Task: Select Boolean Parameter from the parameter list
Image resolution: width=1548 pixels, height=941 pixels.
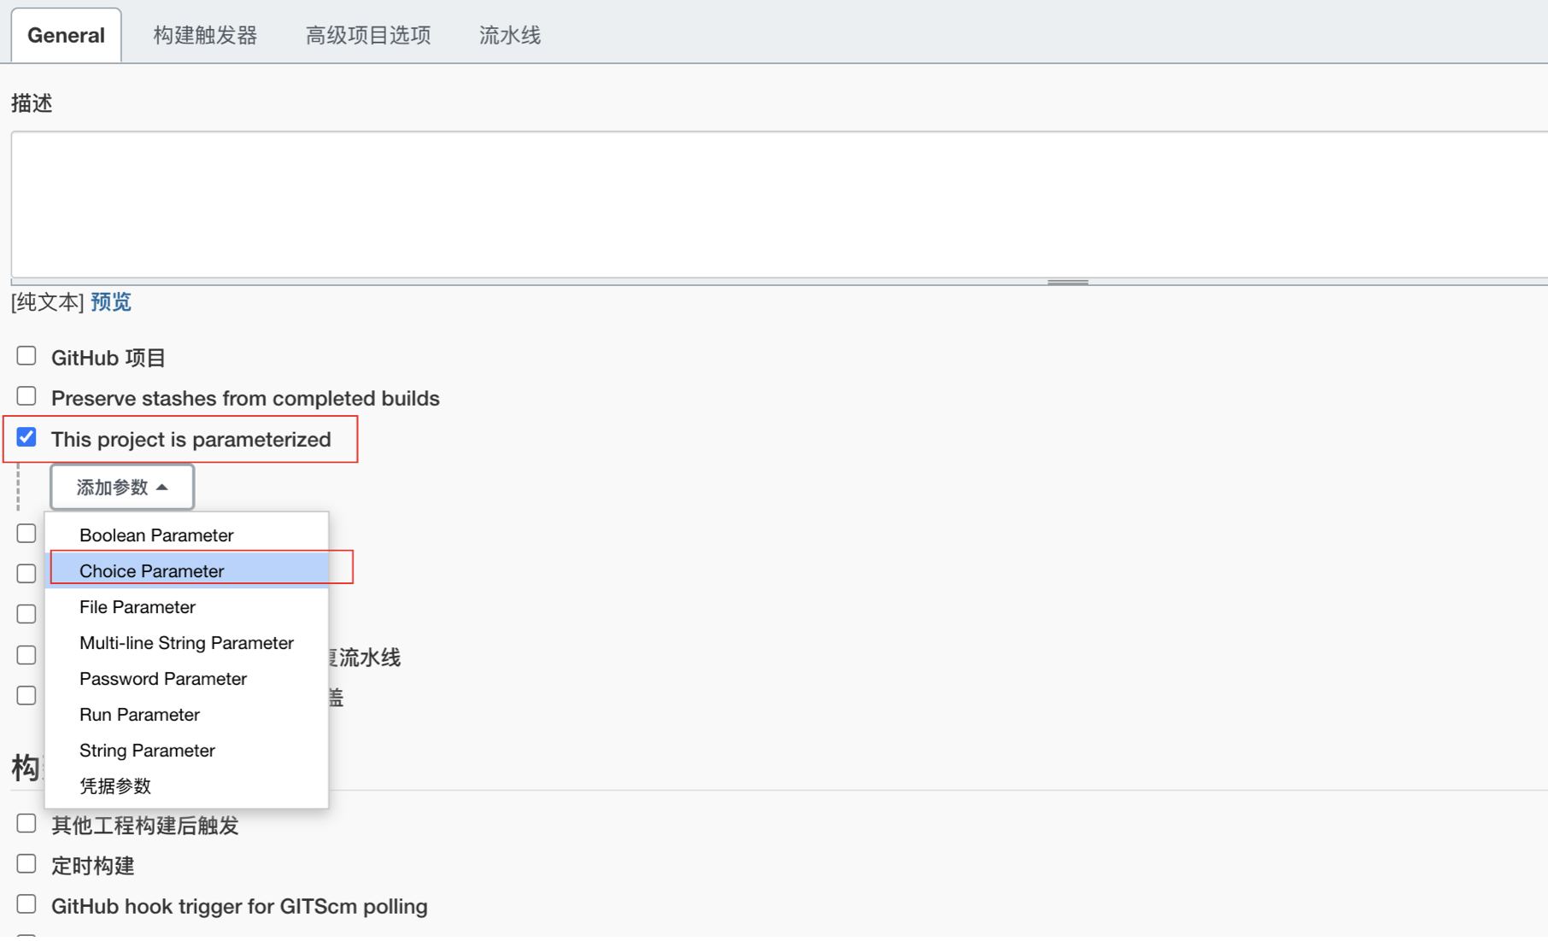Action: (156, 535)
